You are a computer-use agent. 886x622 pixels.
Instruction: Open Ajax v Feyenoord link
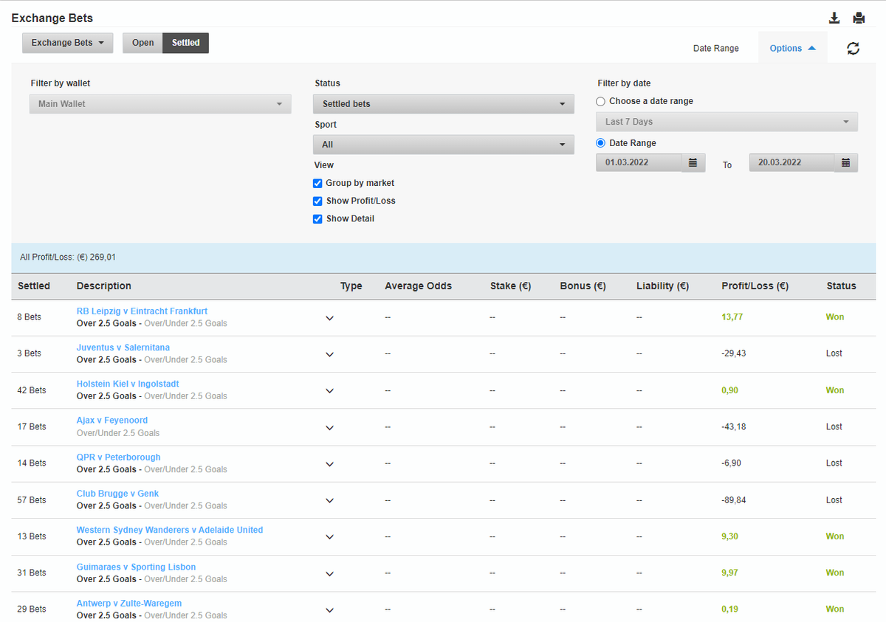tap(112, 421)
